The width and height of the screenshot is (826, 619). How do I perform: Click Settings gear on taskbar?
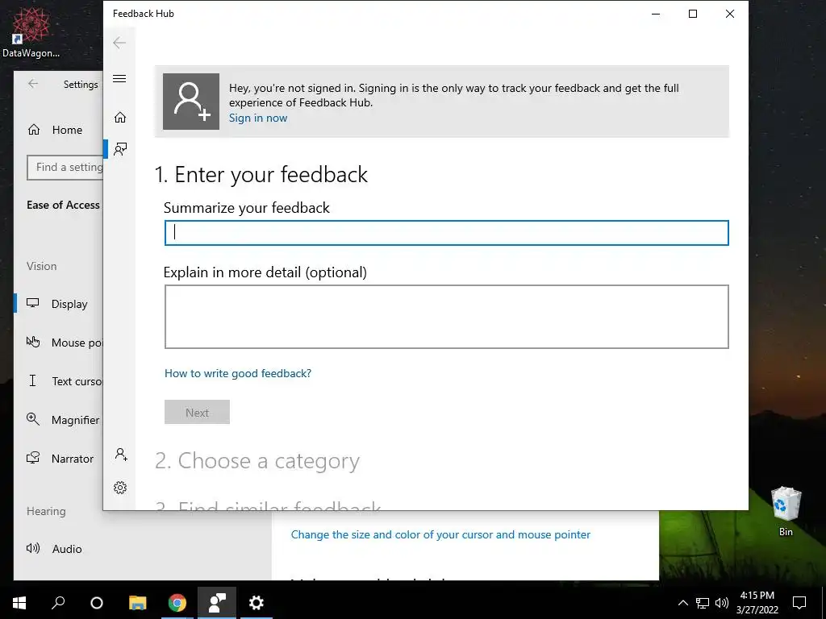click(256, 603)
